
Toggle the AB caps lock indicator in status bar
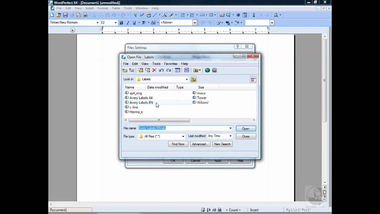pos(214,210)
